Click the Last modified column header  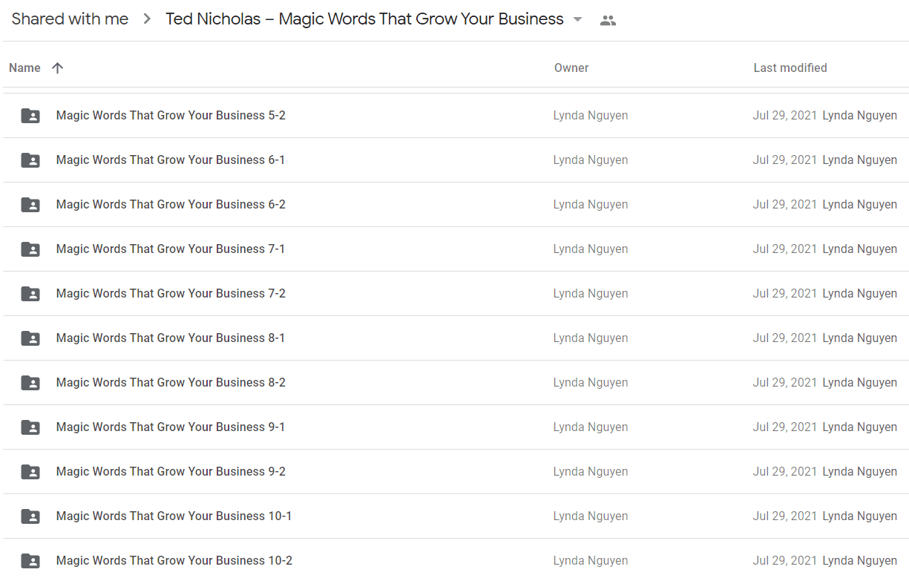tap(790, 68)
